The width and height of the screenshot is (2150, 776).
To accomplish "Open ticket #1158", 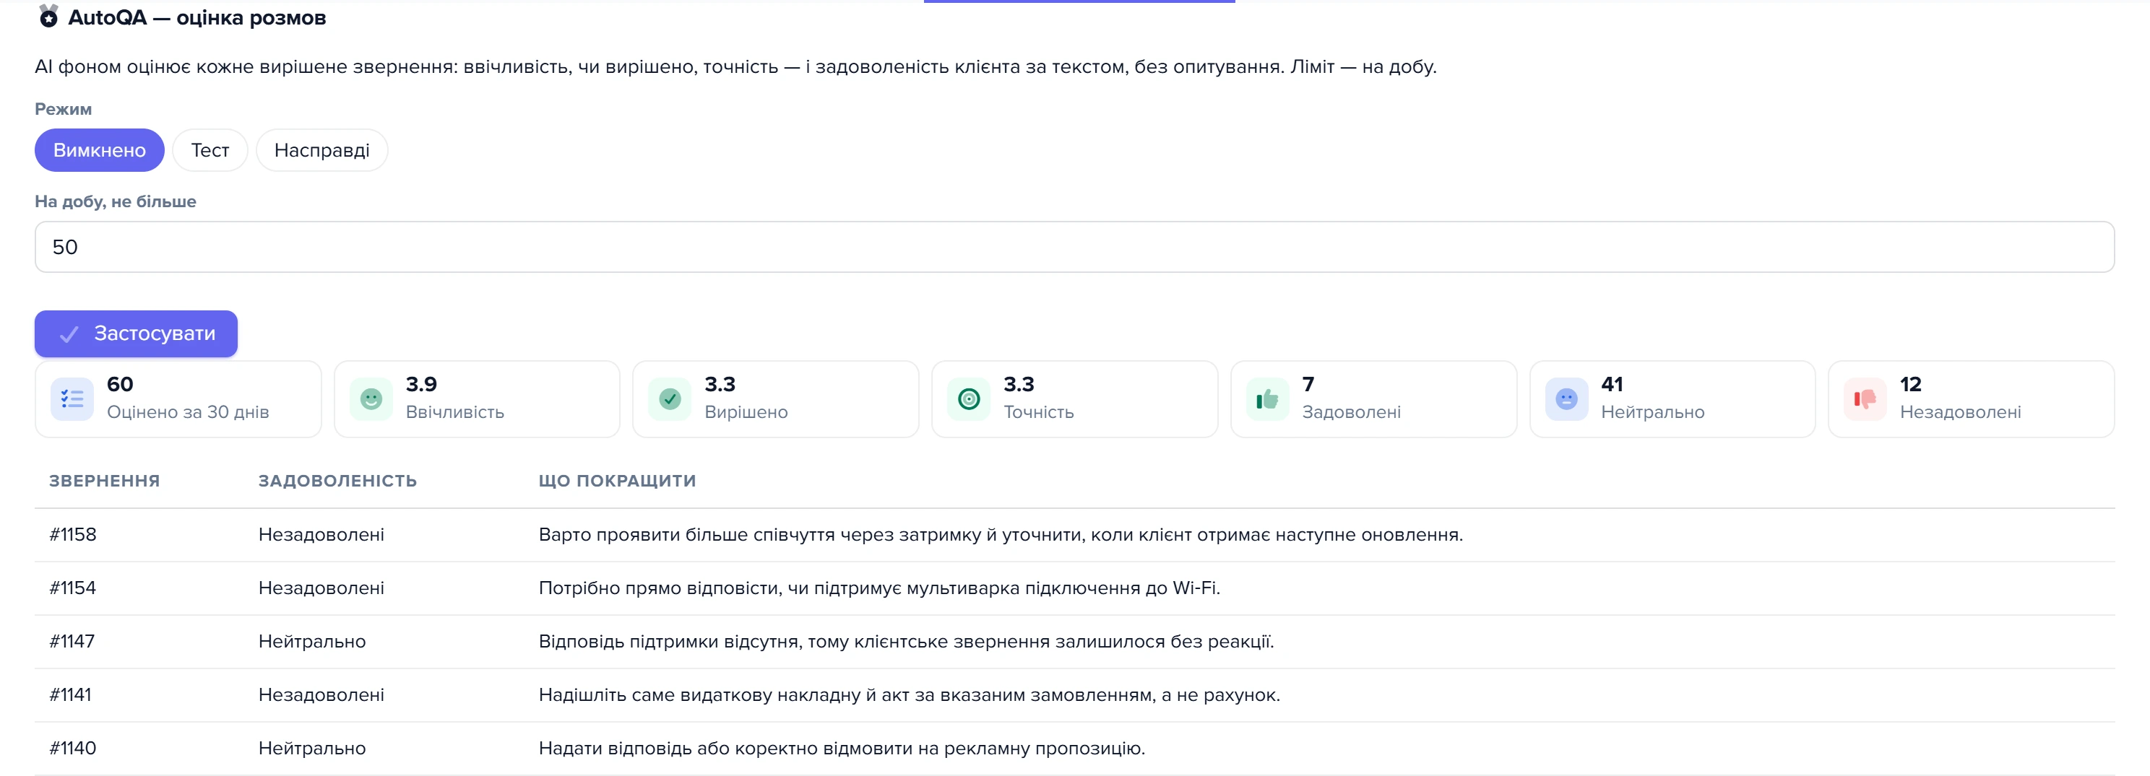I will (x=73, y=534).
